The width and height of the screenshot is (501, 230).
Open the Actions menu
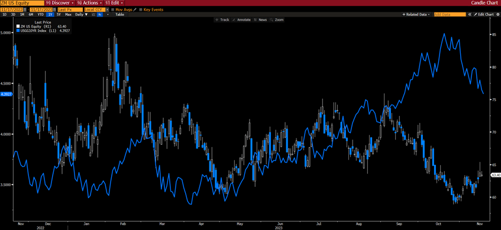tap(89, 3)
